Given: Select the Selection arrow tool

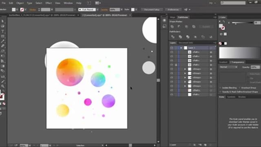Looking at the screenshot, I should point(2,21).
